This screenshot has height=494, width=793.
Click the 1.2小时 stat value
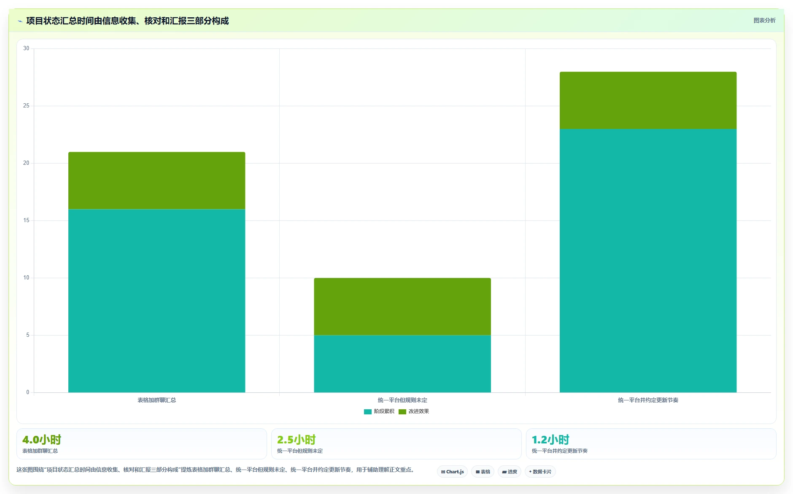(550, 440)
